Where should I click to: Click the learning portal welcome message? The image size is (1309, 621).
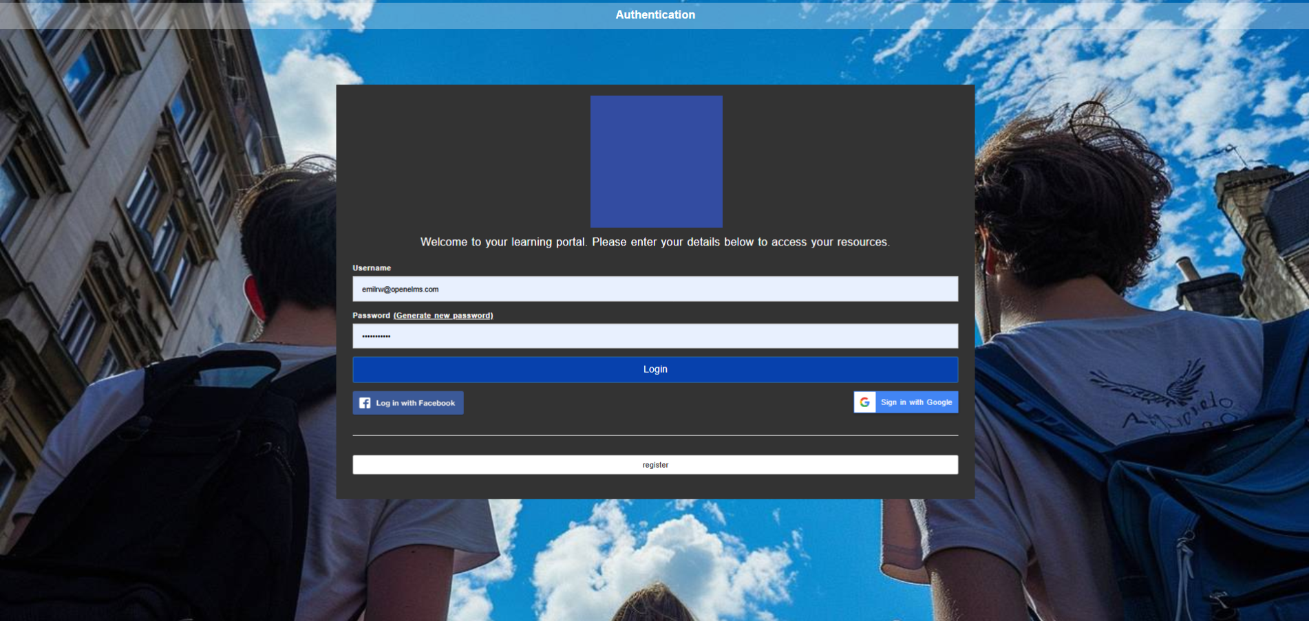pos(655,242)
